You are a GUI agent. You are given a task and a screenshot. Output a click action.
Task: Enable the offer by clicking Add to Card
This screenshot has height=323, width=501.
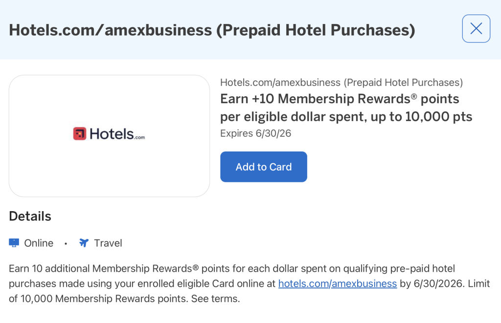(263, 167)
